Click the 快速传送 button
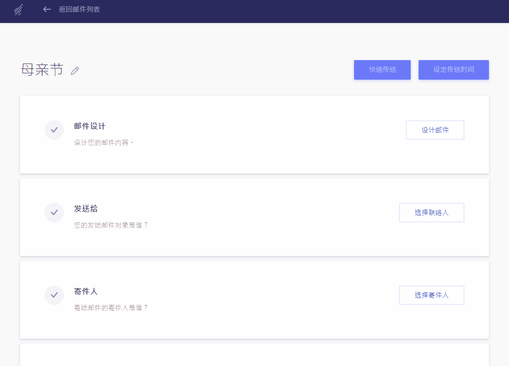This screenshot has width=509, height=366. pyautogui.click(x=382, y=70)
